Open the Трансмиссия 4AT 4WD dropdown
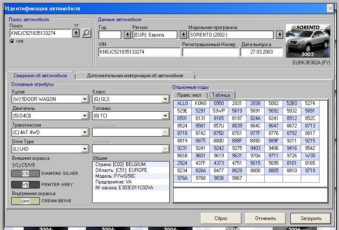 point(85,132)
